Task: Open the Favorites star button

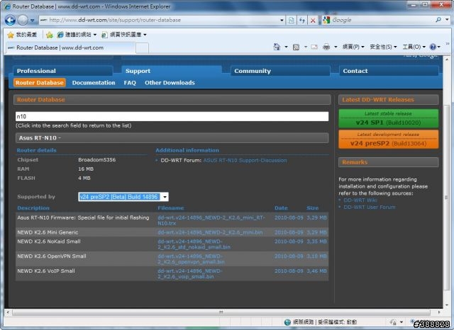Action: [11, 35]
